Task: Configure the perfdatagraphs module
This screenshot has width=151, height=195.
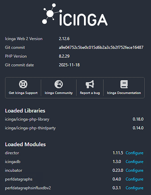Action: click(x=135, y=179)
